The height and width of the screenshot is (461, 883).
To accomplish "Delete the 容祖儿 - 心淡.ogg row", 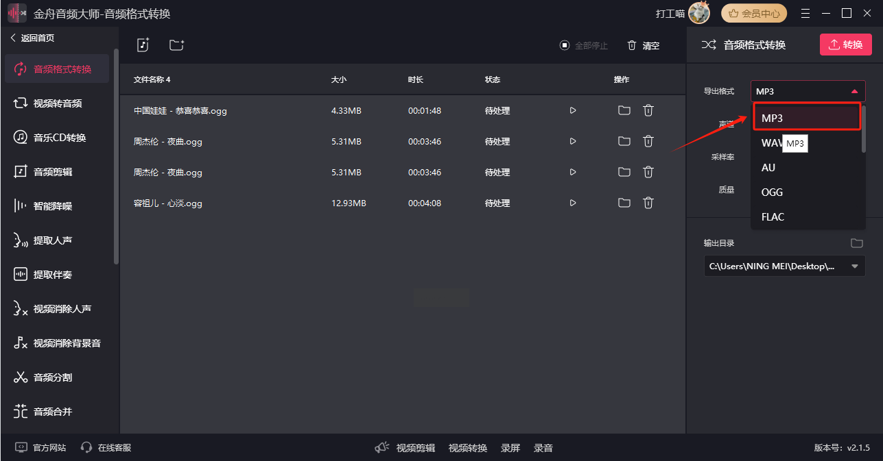I will [x=648, y=203].
